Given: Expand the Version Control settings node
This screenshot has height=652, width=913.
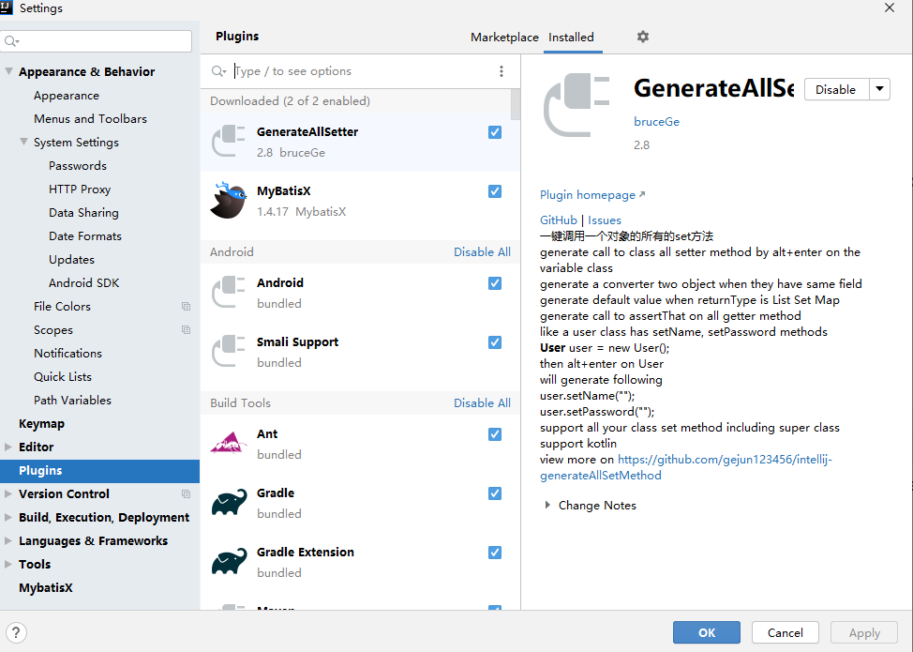Looking at the screenshot, I should coord(8,494).
